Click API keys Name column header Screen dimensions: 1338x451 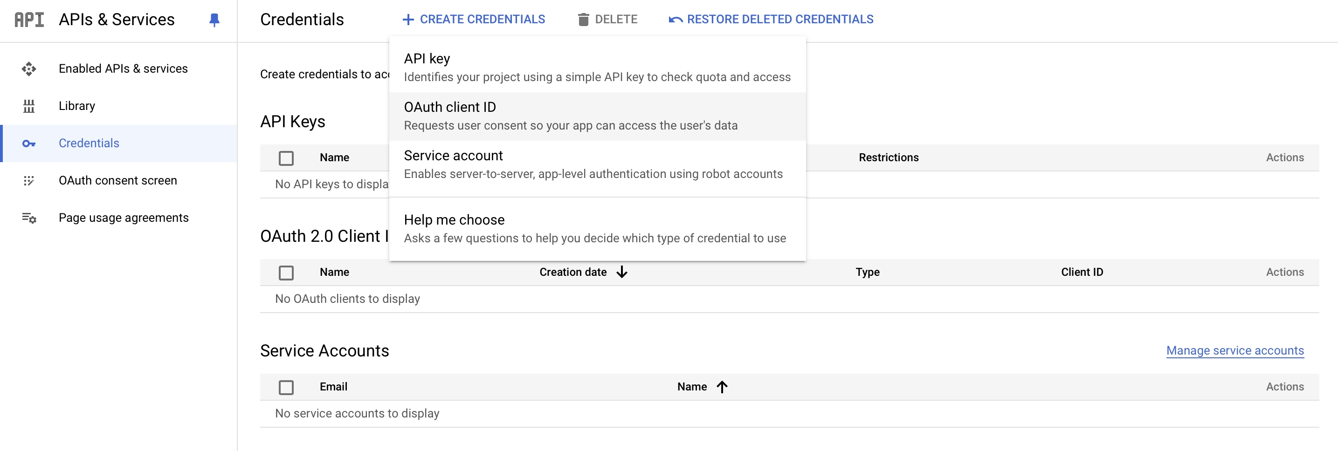[335, 158]
